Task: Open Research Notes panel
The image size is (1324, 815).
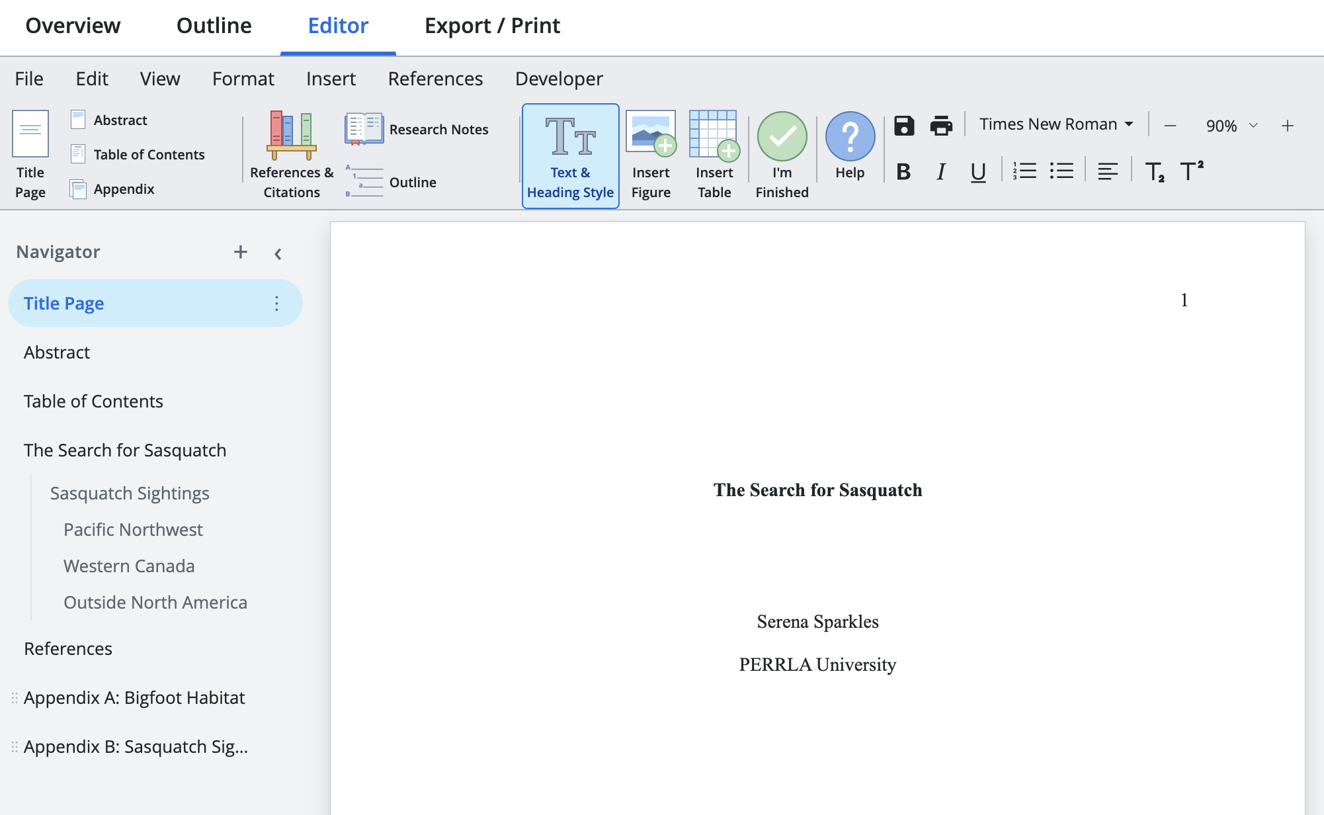Action: coord(417,129)
